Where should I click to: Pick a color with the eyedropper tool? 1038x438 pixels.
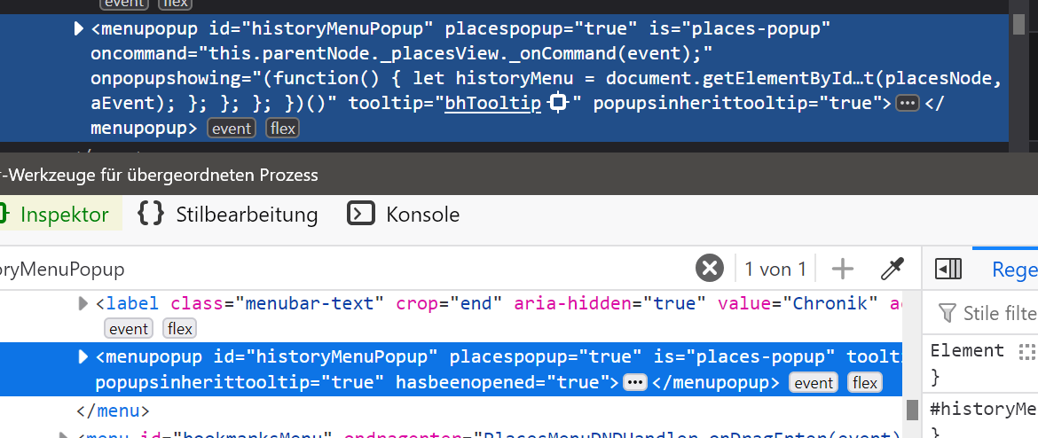coord(891,268)
